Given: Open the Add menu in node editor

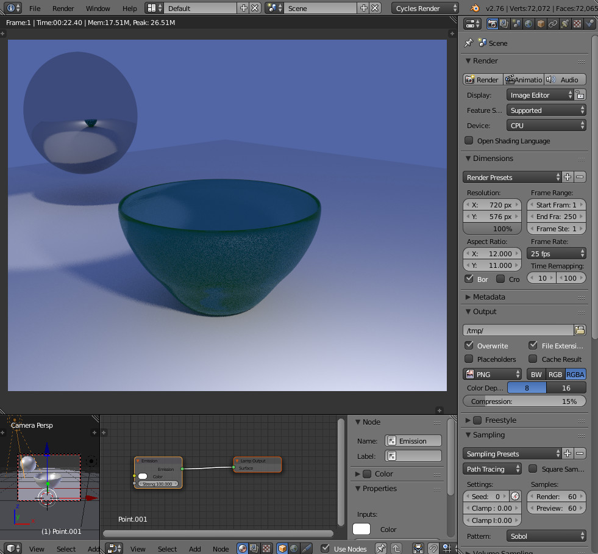Looking at the screenshot, I should (x=194, y=549).
